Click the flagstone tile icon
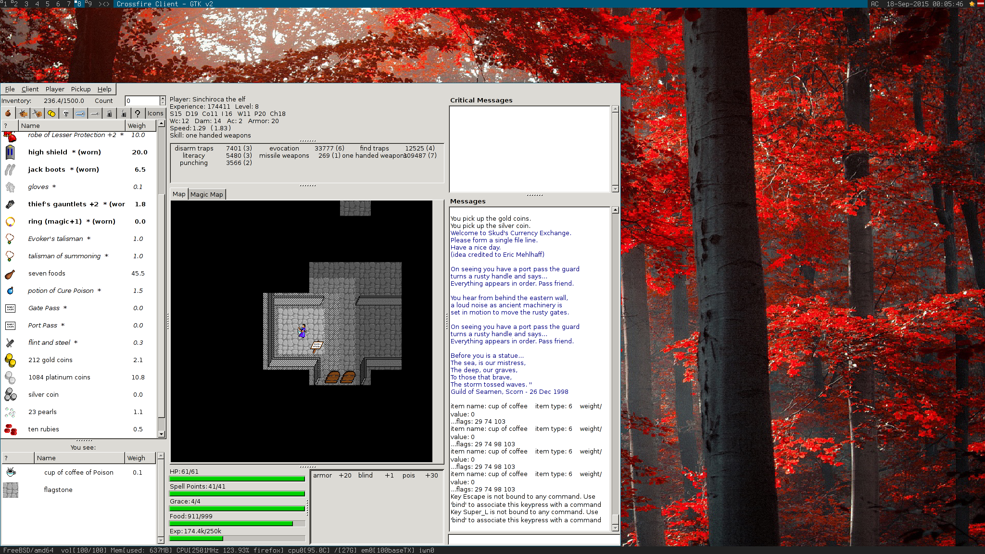 point(11,490)
